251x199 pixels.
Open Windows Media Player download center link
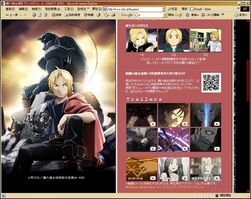coord(167,187)
